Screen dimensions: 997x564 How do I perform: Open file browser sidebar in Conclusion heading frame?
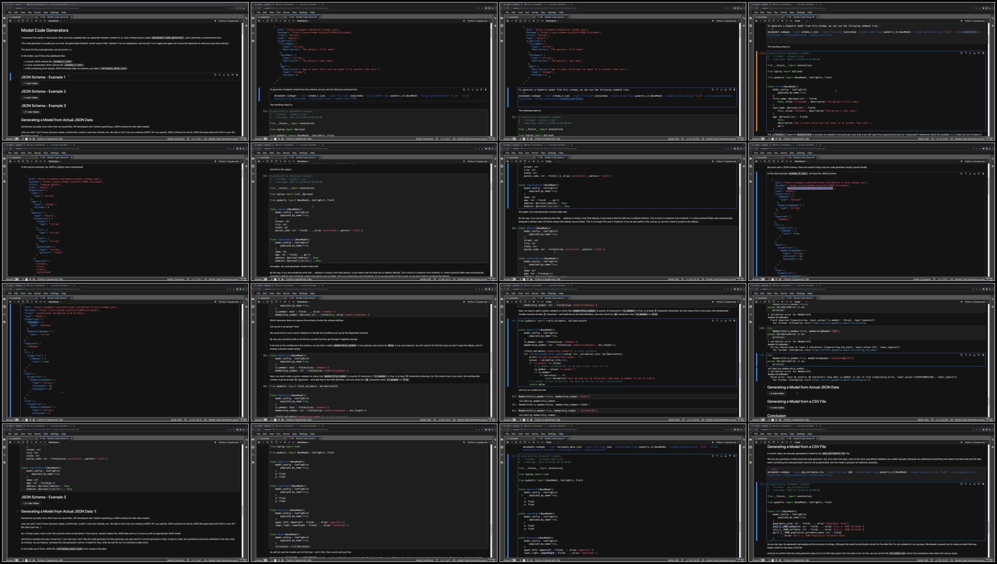coord(751,299)
